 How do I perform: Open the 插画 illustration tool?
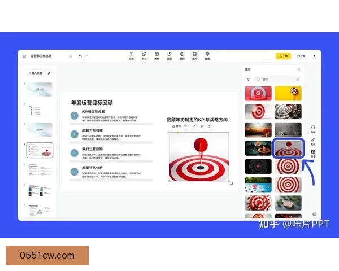point(207,56)
